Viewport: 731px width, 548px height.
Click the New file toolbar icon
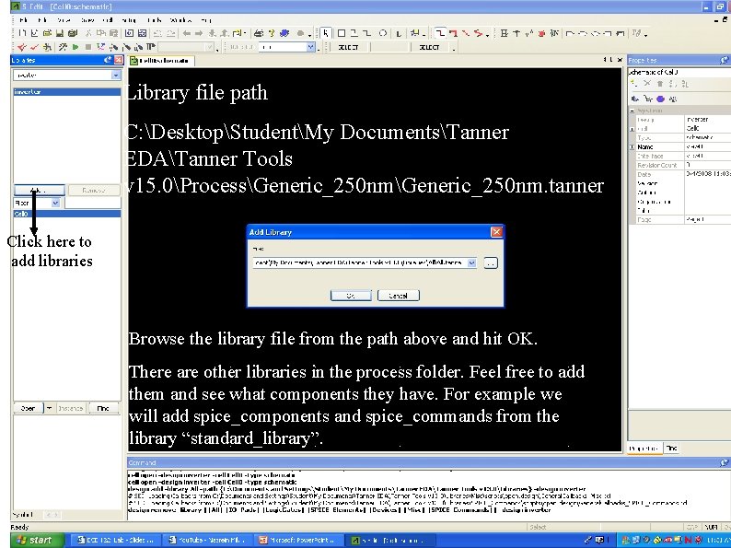(x=22, y=33)
